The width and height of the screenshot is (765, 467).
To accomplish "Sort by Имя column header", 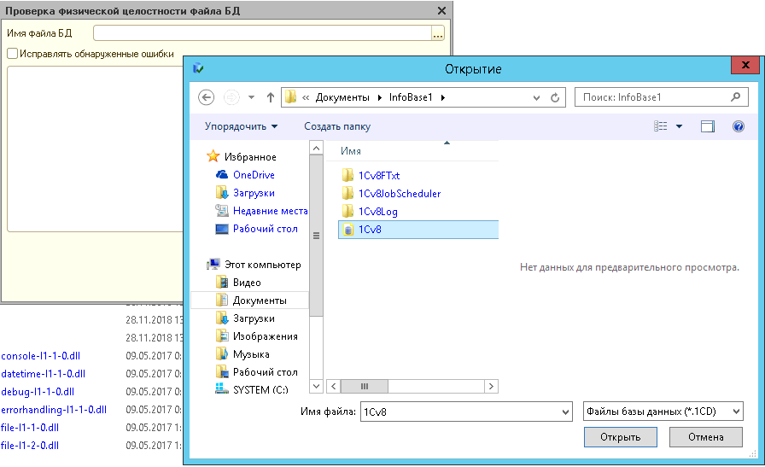I will (x=351, y=151).
